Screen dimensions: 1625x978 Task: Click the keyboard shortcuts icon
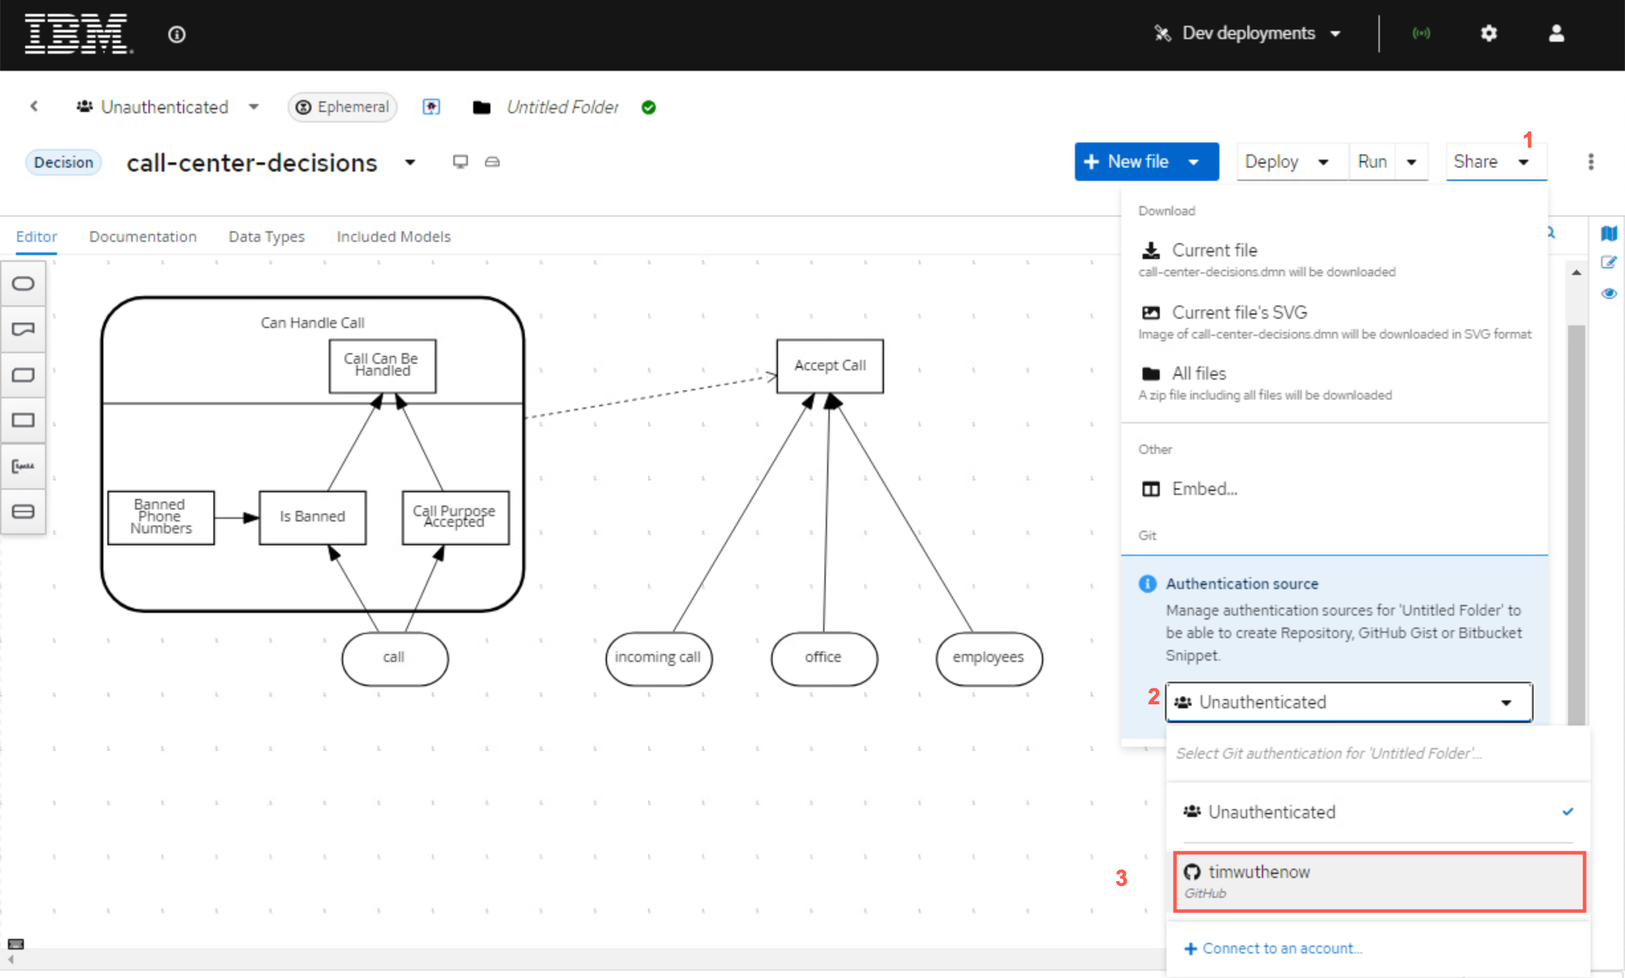[x=16, y=944]
